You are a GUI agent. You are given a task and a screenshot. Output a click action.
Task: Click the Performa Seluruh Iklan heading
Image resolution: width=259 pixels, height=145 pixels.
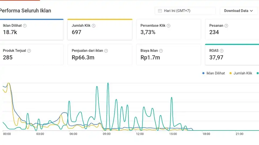[25, 11]
